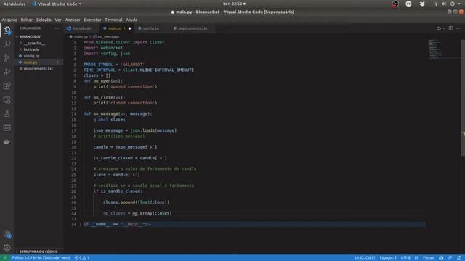Open notifications bell in status bar

[459, 258]
